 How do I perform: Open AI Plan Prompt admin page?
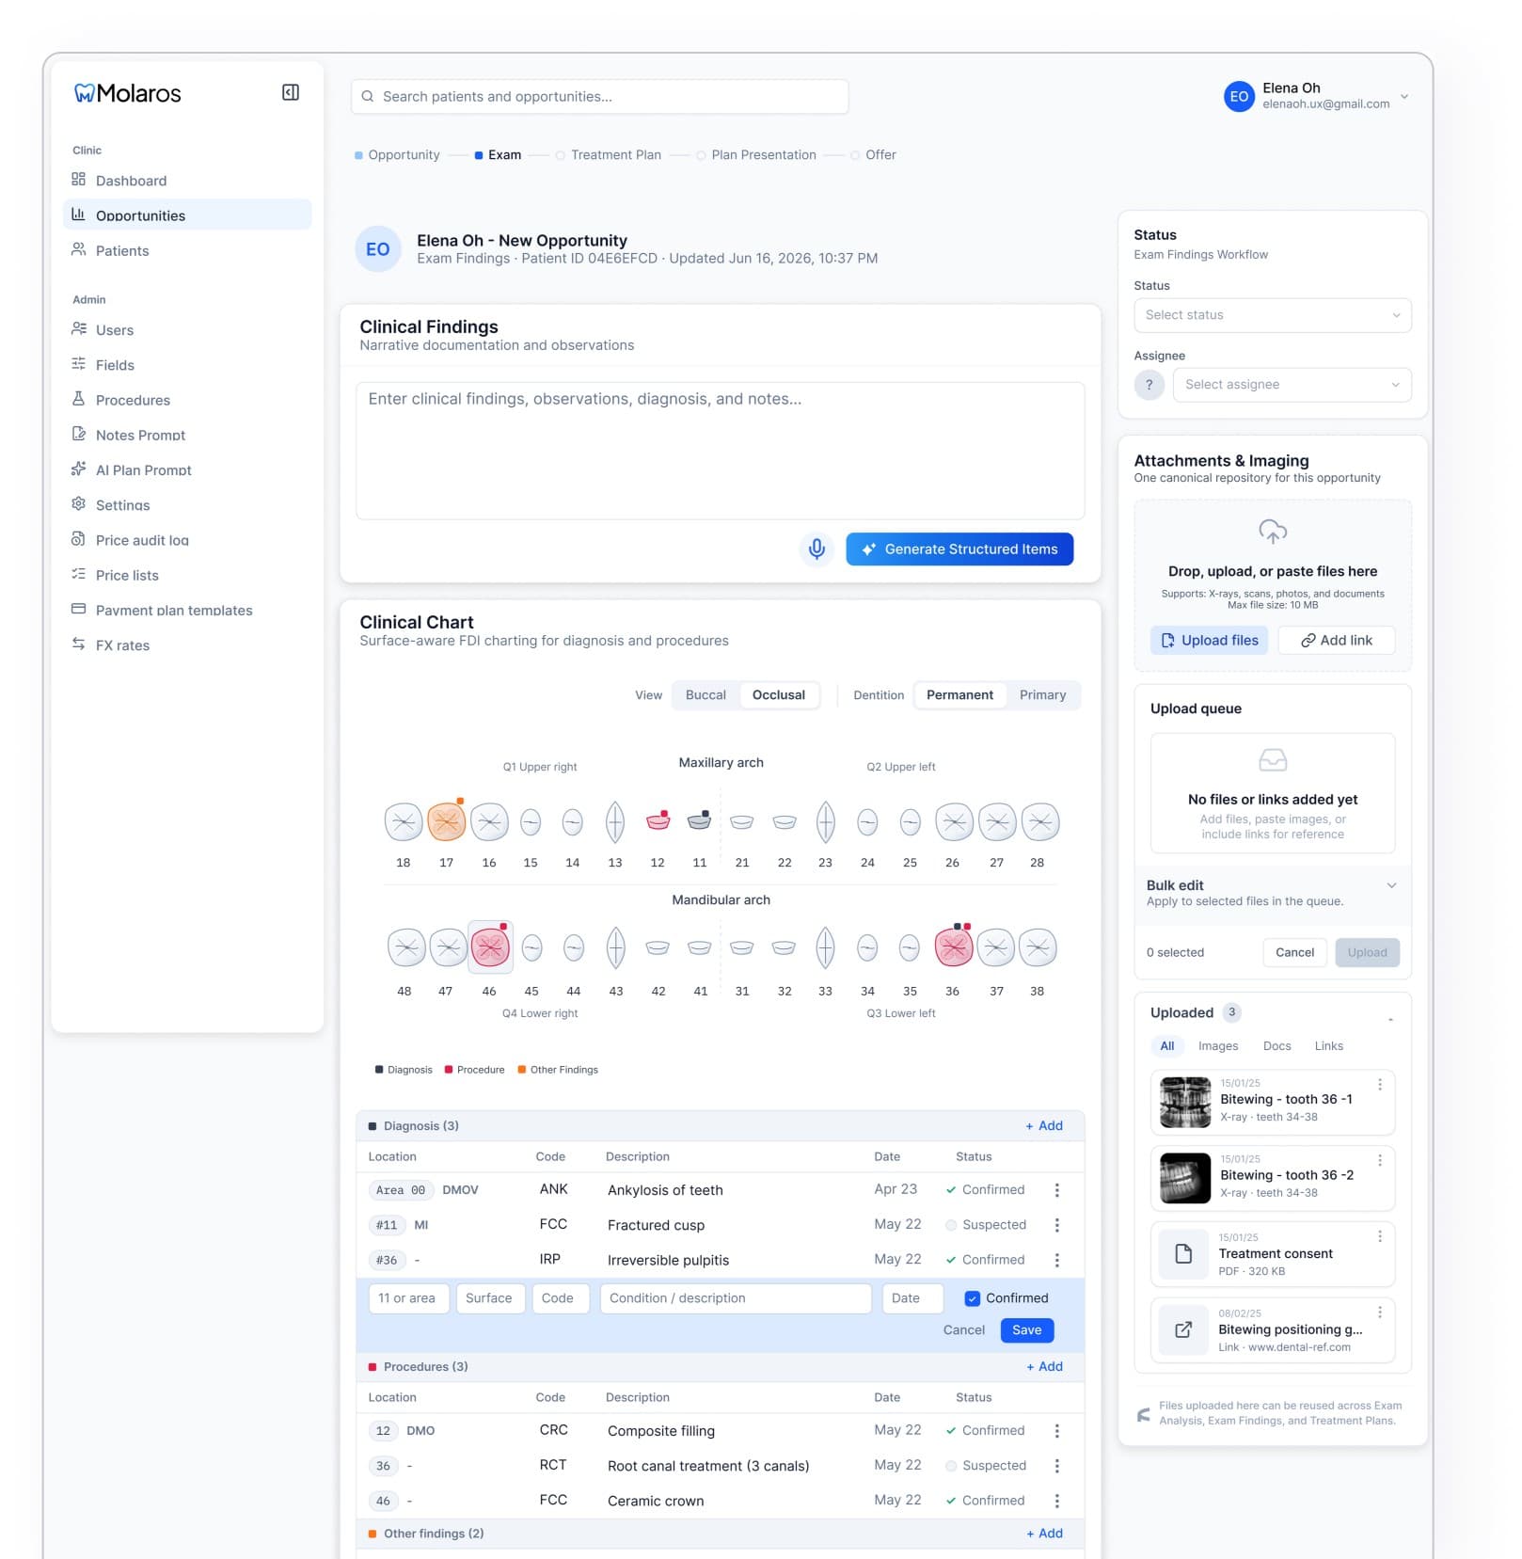(x=186, y=469)
